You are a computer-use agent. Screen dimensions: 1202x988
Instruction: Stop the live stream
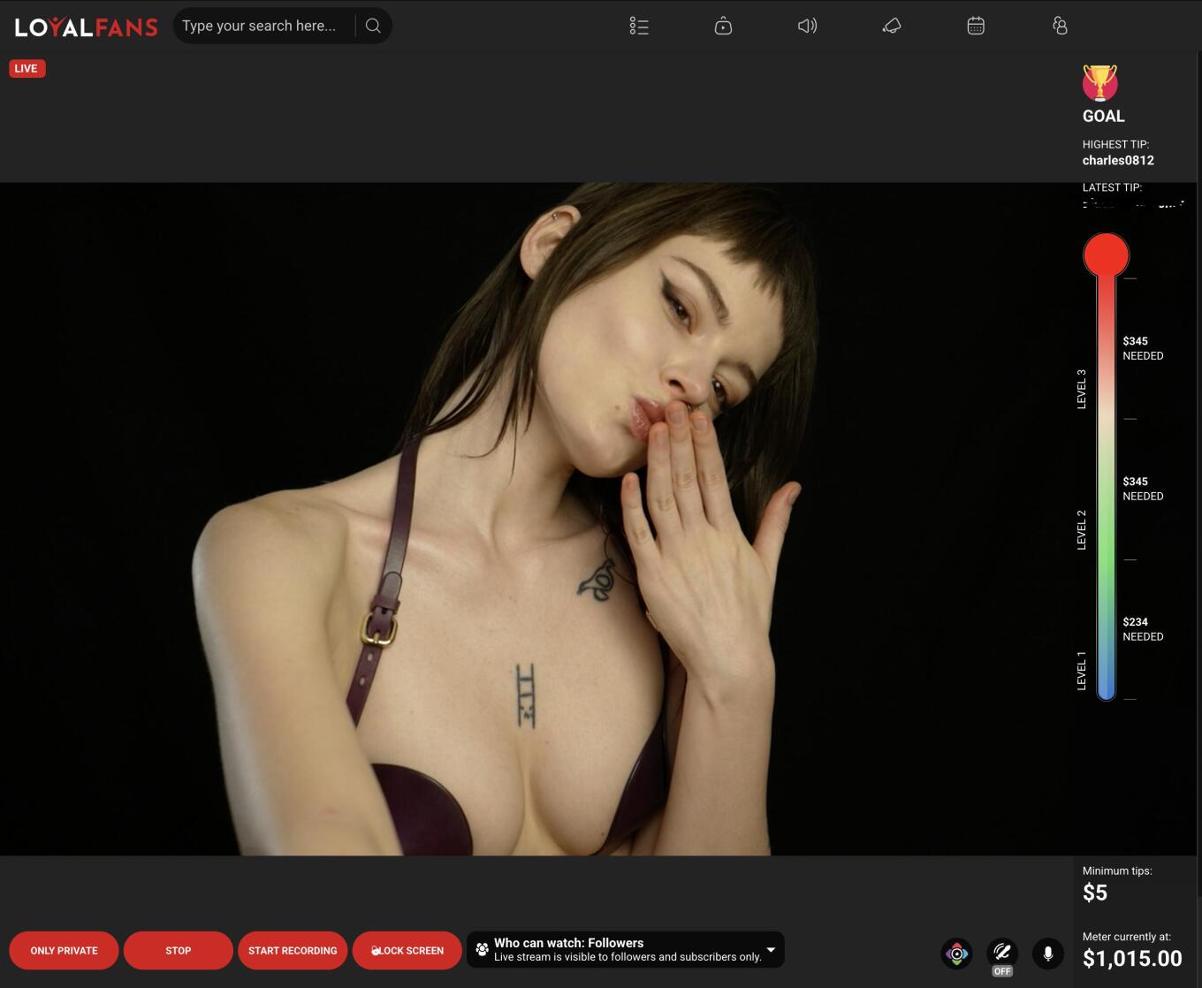tap(178, 951)
